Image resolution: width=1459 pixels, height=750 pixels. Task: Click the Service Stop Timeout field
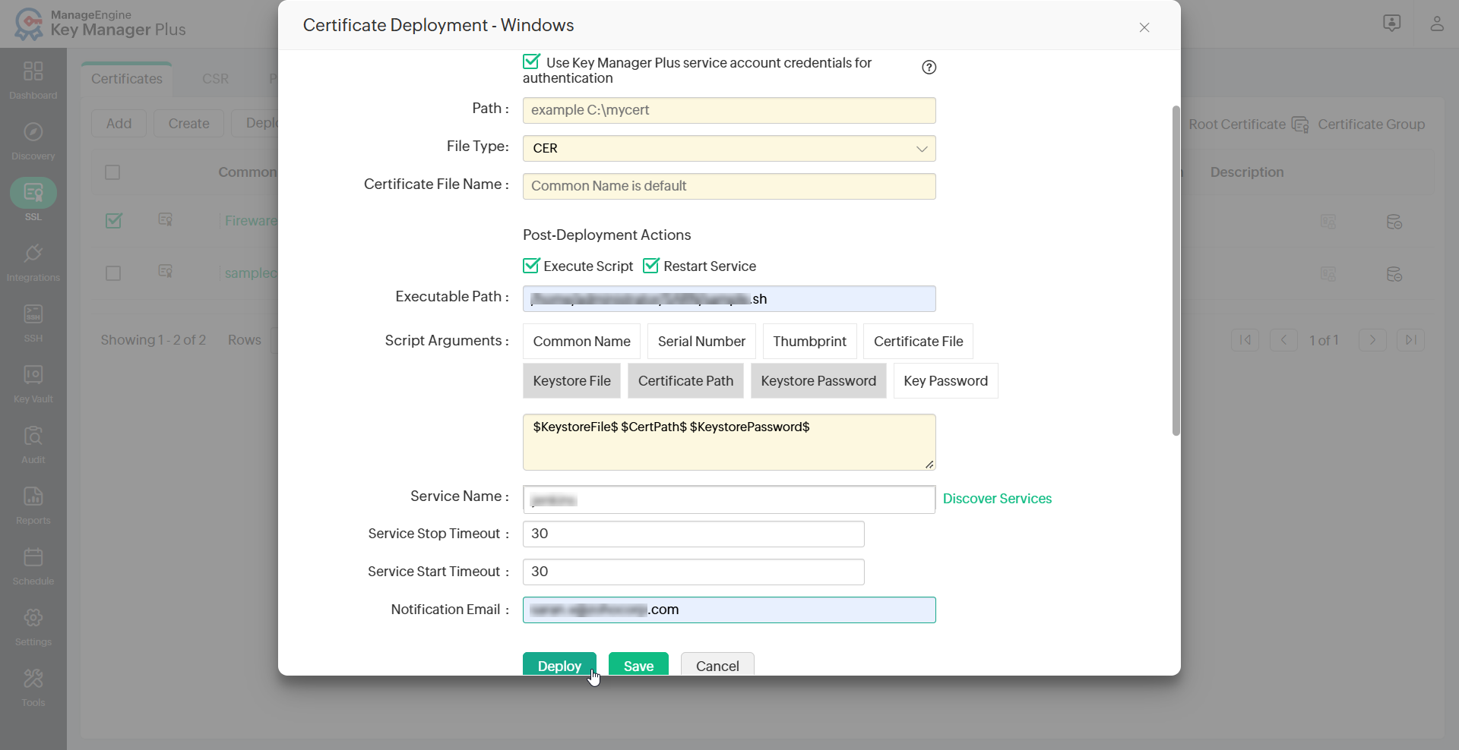point(693,534)
